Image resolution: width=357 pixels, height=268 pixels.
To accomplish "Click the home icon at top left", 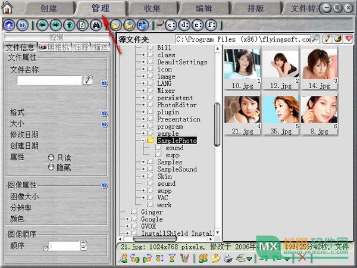I will click(8, 8).
